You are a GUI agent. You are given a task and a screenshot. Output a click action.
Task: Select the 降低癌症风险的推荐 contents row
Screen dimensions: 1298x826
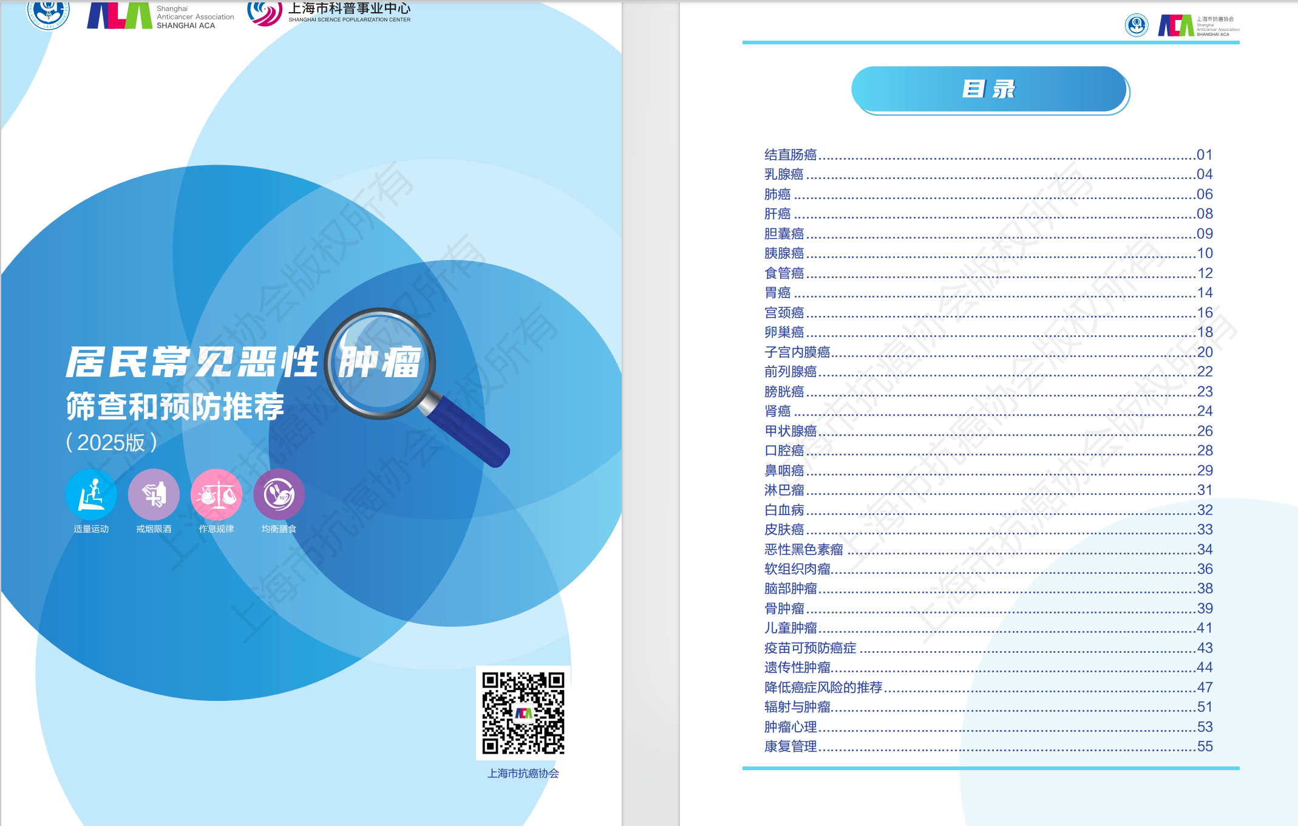click(x=988, y=688)
